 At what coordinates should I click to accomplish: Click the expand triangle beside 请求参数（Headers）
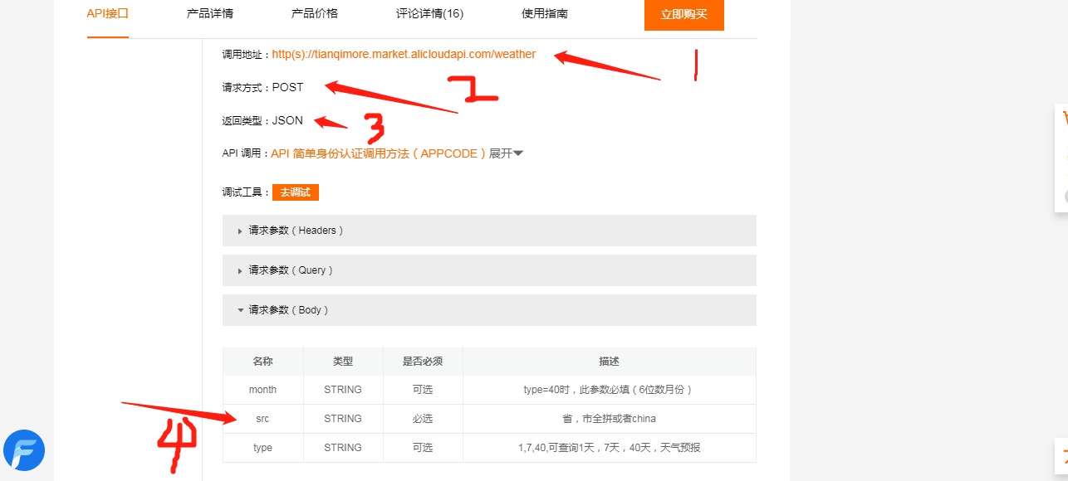pyautogui.click(x=240, y=231)
